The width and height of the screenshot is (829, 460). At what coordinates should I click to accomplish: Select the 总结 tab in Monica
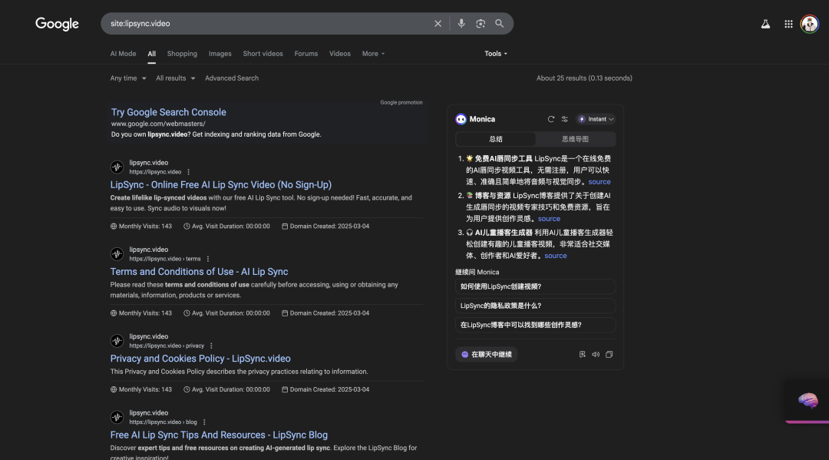click(495, 139)
